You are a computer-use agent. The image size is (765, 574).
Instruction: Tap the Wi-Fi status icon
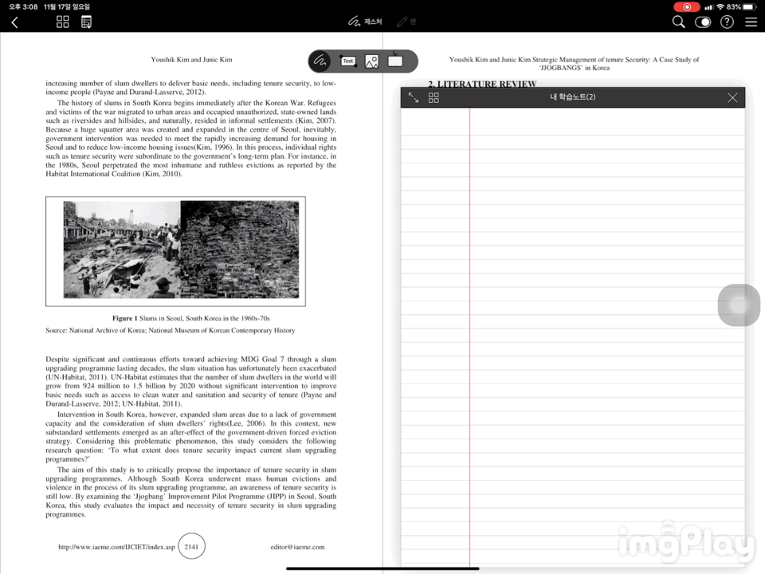click(x=720, y=7)
